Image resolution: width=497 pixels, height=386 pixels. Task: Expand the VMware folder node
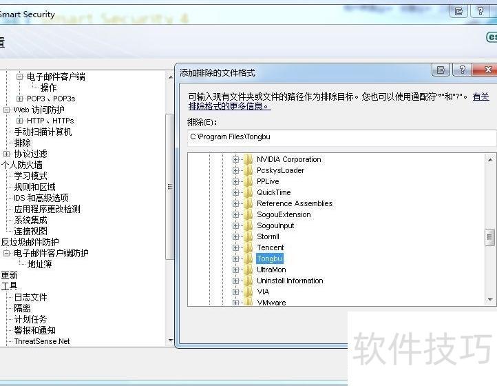click(x=235, y=303)
